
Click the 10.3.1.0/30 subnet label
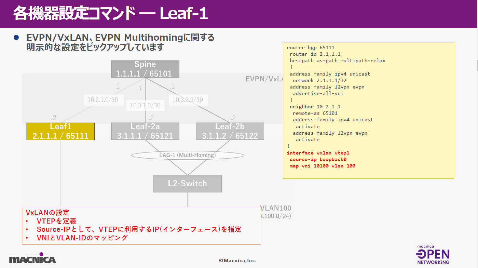(x=145, y=105)
